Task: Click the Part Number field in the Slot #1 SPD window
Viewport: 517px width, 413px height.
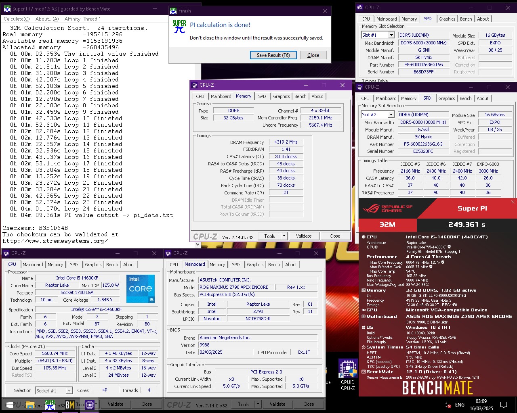Action: click(424, 65)
